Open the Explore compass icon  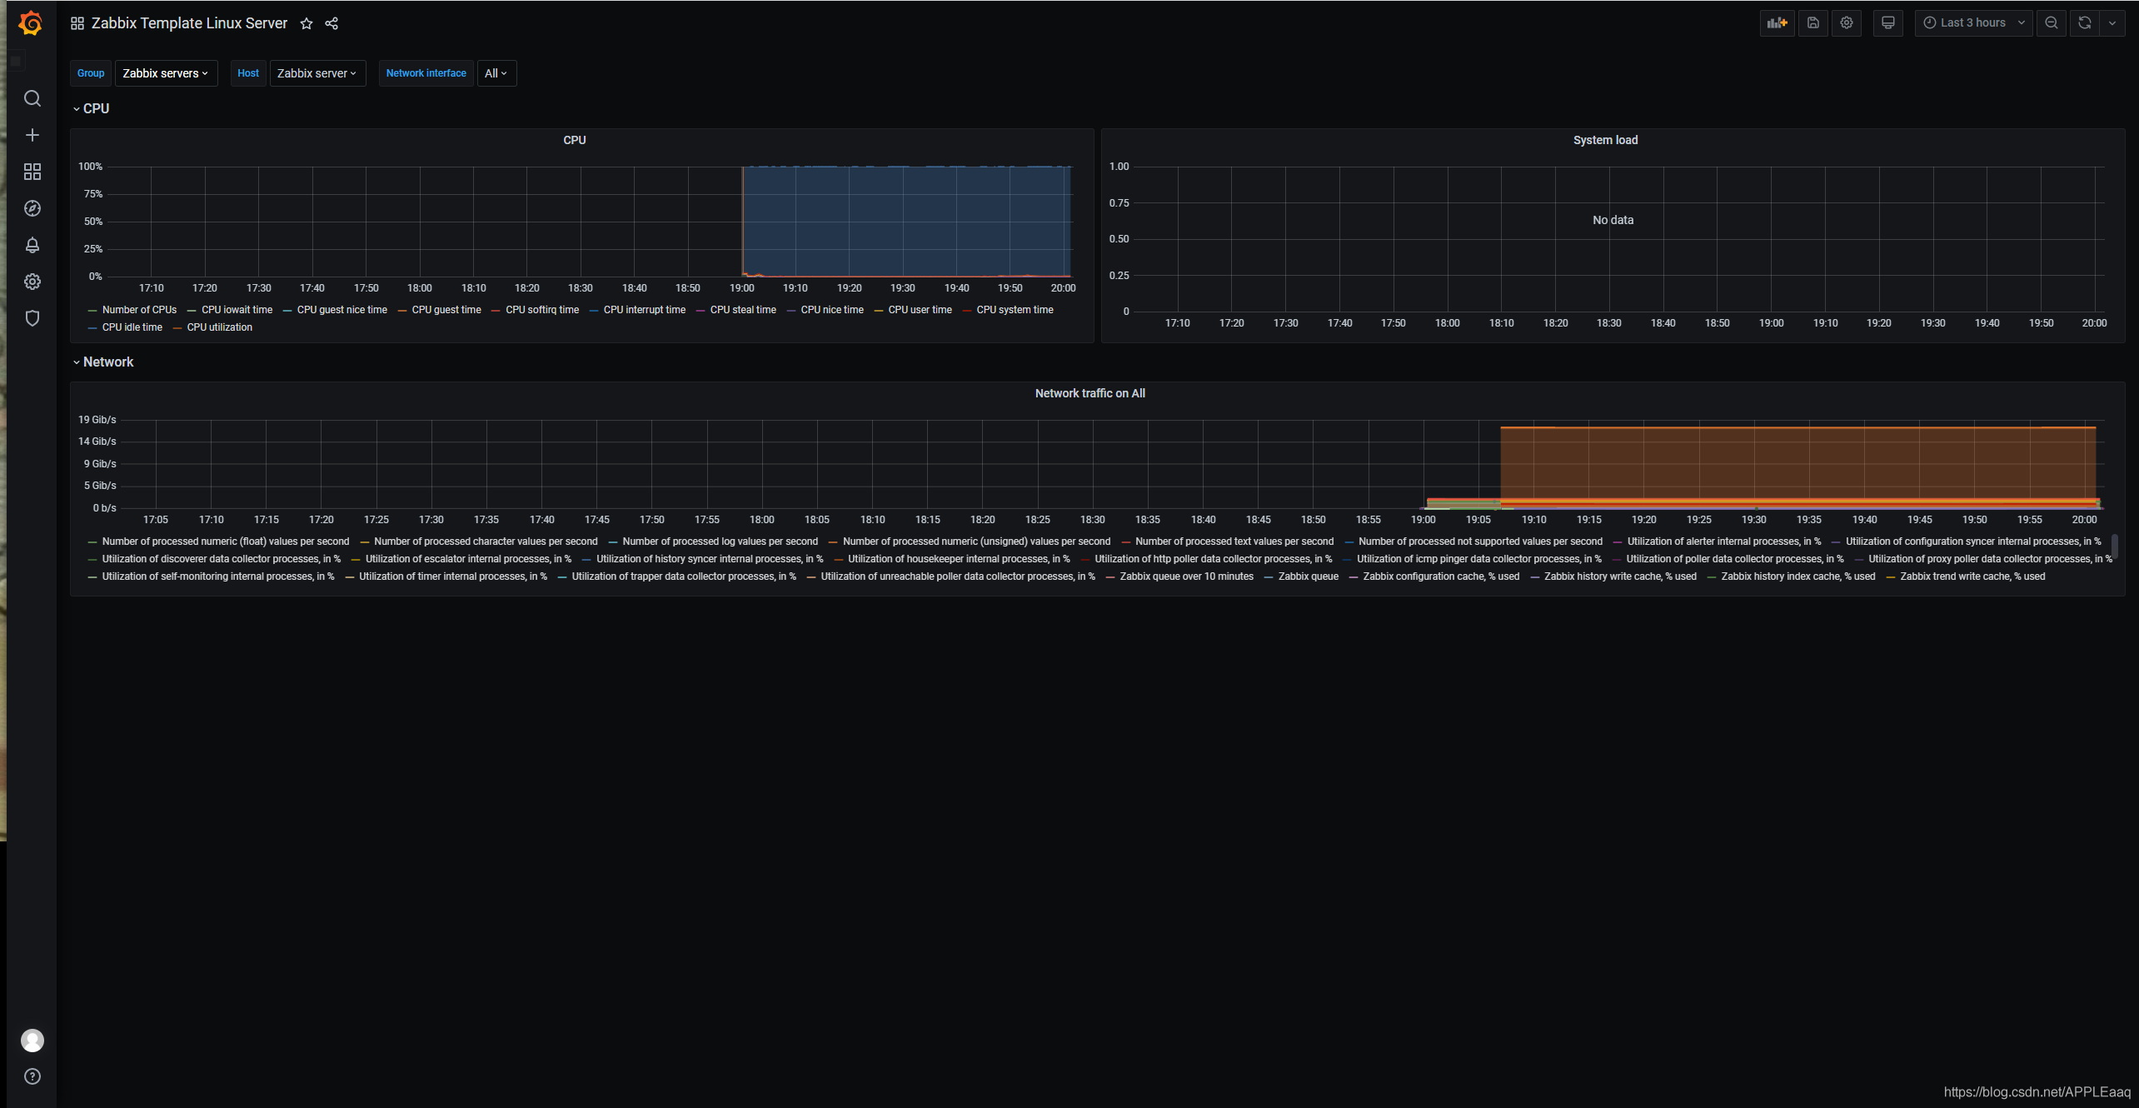[x=32, y=208]
